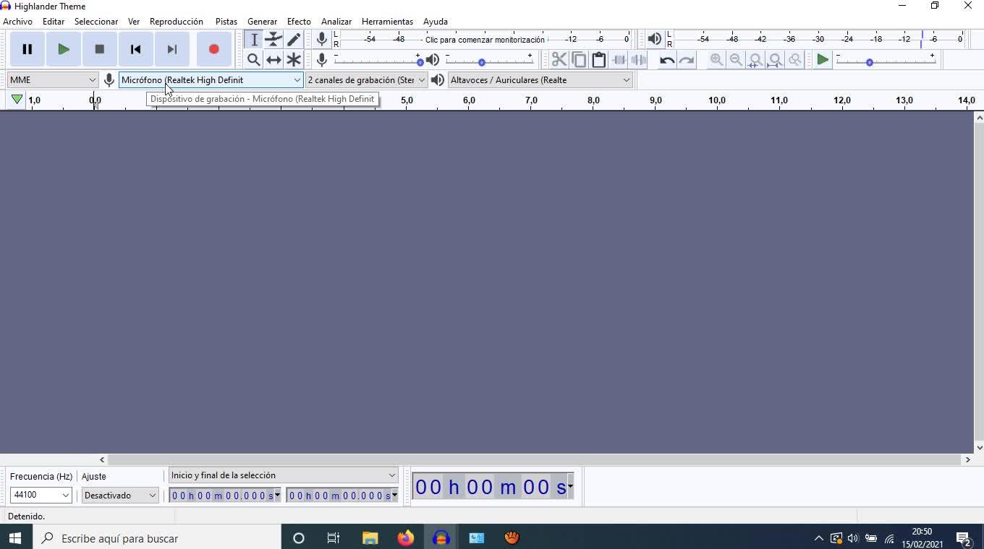Open the Efecto menu

coord(299,22)
